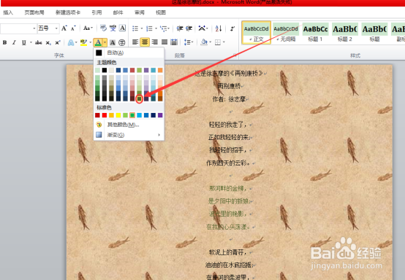Toggle align text left
Screen dimensions: 405x280
[135, 42]
